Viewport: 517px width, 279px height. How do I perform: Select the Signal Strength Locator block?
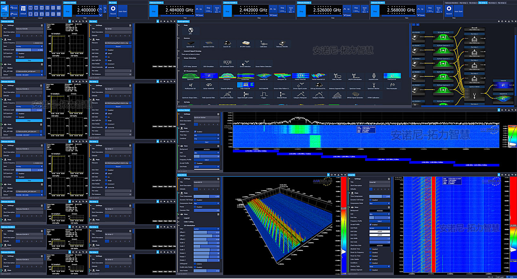(245, 95)
